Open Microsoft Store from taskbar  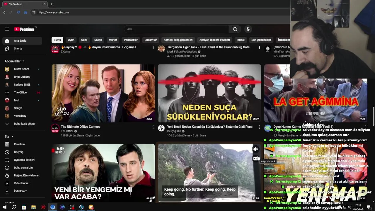pyautogui.click(x=24, y=207)
